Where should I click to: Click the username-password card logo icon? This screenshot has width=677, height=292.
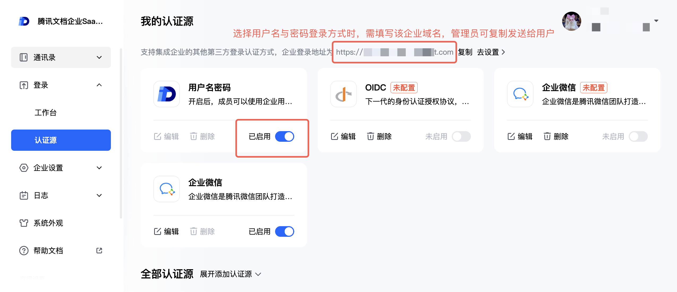[x=167, y=94]
